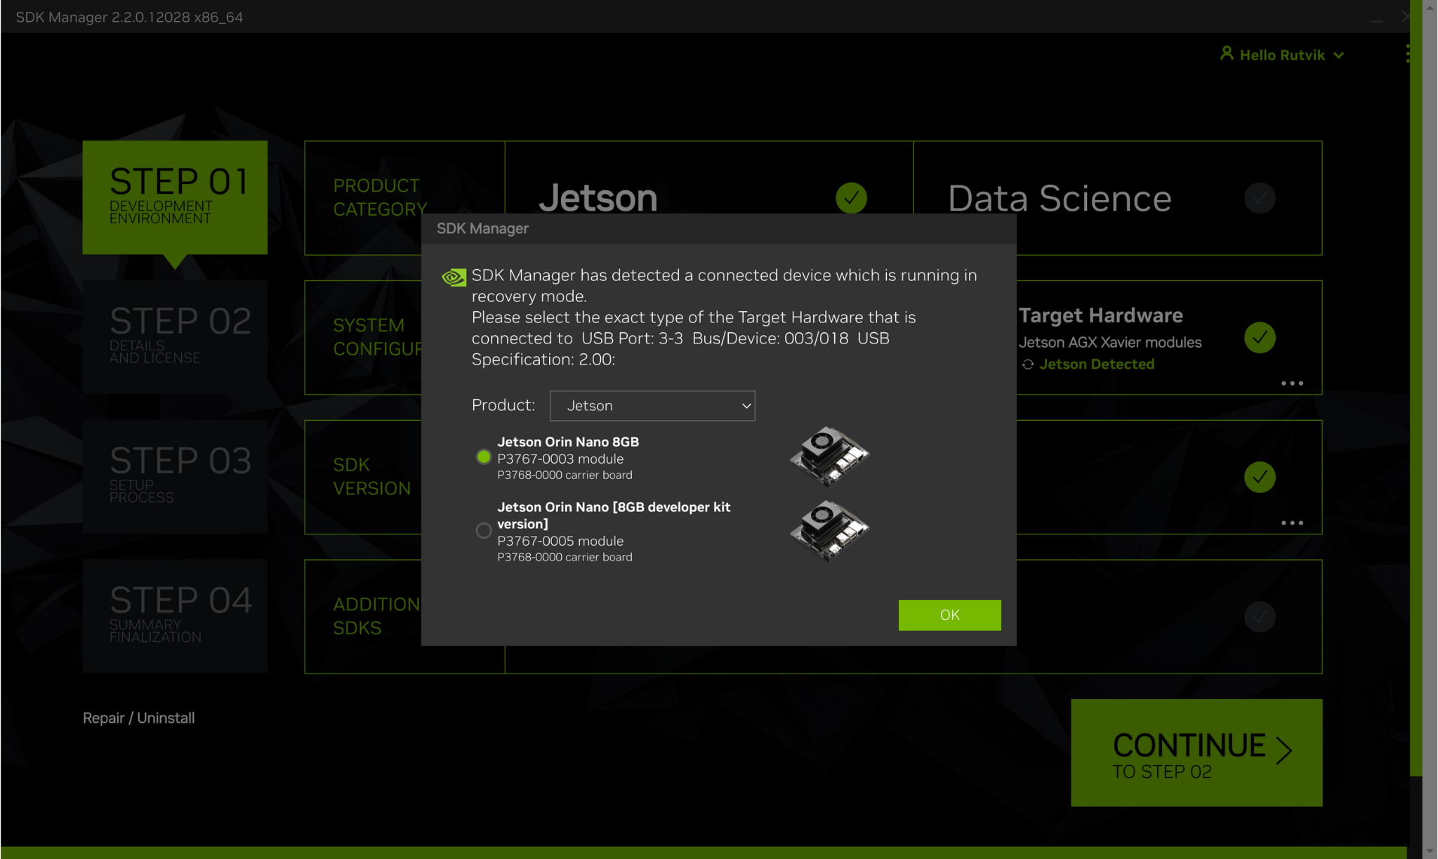Open SDK Version three-dot options
The width and height of the screenshot is (1438, 859).
pyautogui.click(x=1292, y=523)
